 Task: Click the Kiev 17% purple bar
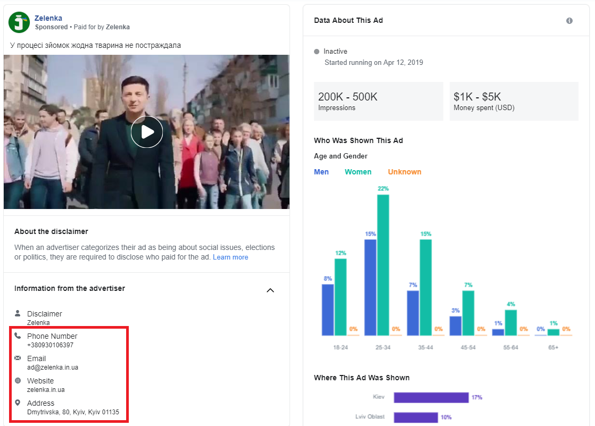point(431,398)
